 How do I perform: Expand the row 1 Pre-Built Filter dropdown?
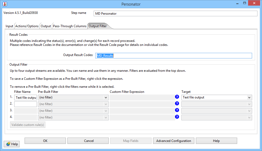106,98
